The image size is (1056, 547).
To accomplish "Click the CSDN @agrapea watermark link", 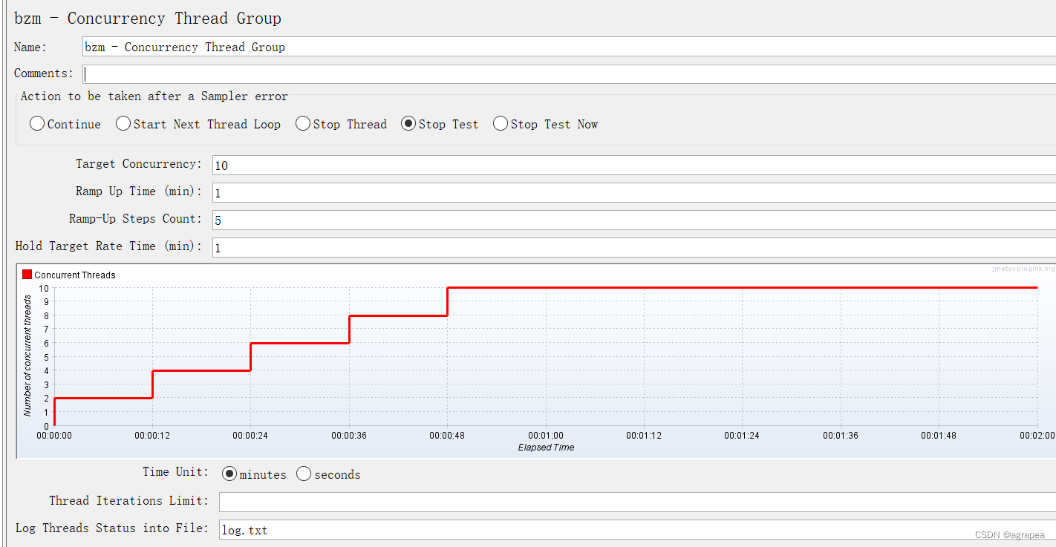I will 1008,534.
